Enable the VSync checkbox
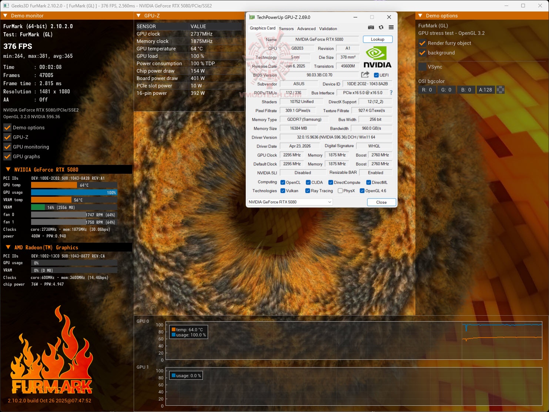 pos(422,67)
